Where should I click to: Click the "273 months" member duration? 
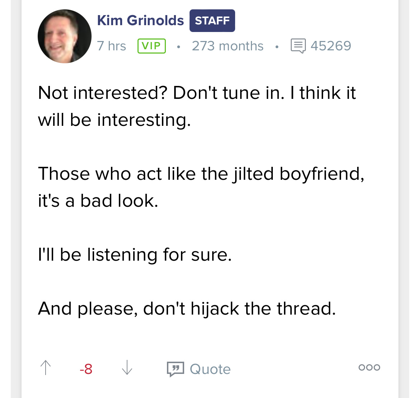(x=228, y=46)
